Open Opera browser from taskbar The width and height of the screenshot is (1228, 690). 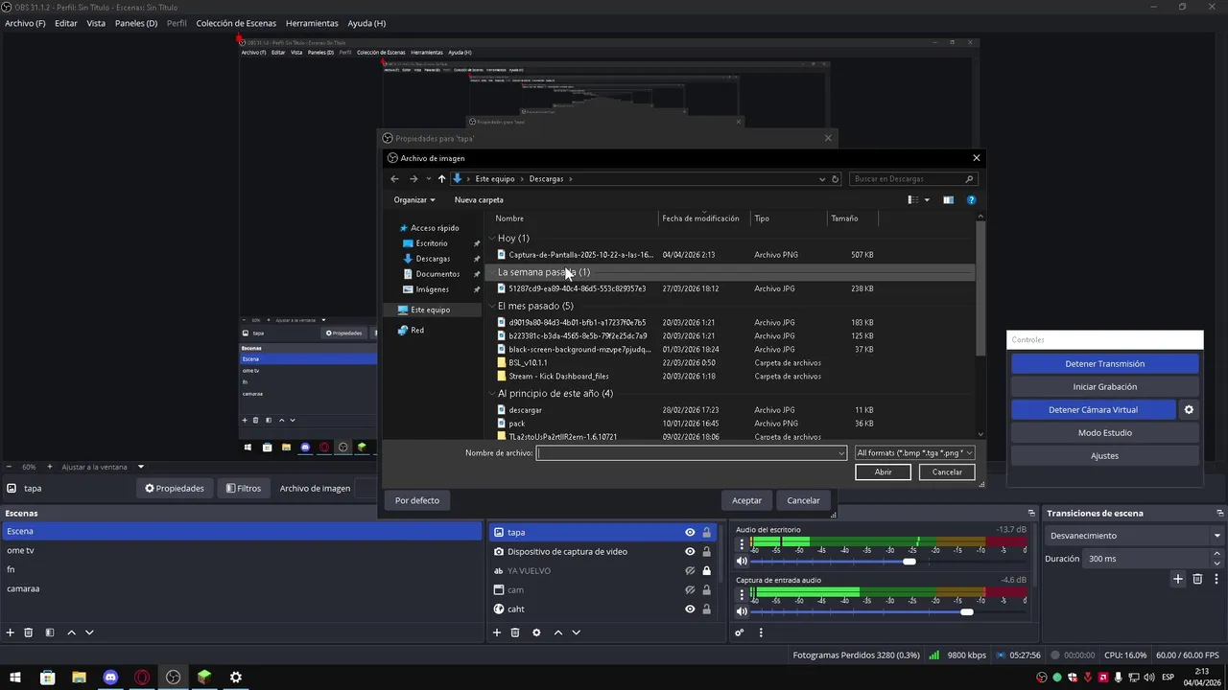[142, 678]
